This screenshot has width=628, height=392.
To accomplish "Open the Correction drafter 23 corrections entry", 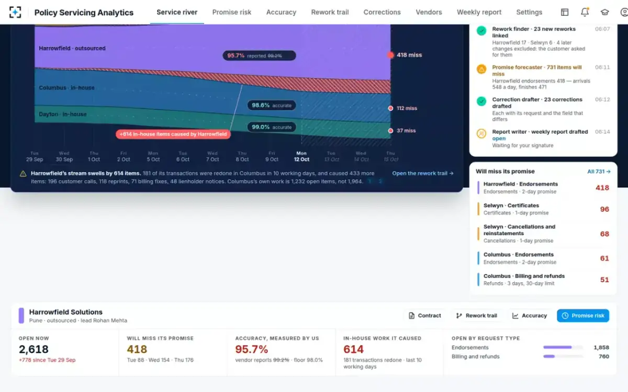I will pyautogui.click(x=543, y=109).
